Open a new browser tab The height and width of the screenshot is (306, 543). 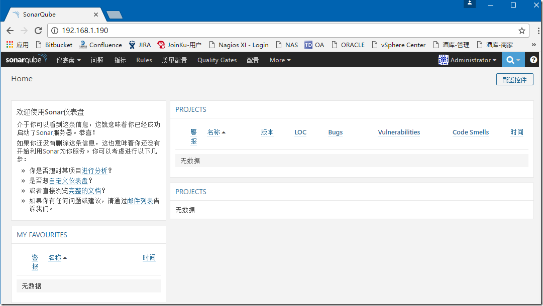tap(115, 15)
